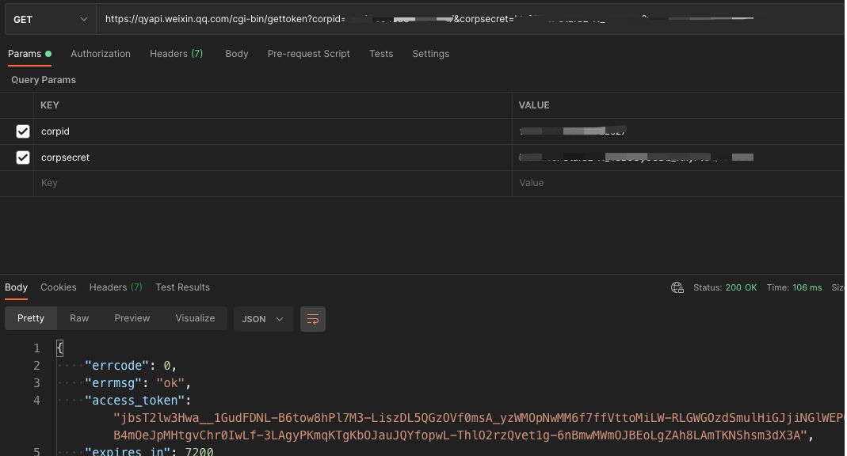This screenshot has width=847, height=456.
Task: Open the response Headers (7) tab
Action: click(116, 287)
